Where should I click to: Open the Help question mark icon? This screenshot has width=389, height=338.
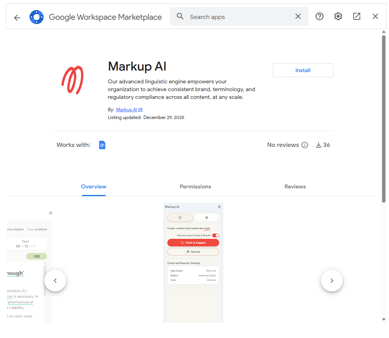(319, 16)
